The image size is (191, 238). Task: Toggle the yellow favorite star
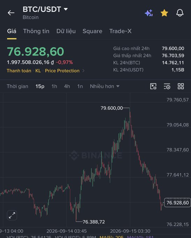tap(164, 13)
